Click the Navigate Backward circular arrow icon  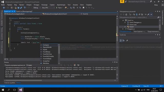pyautogui.click(x=4, y=8)
